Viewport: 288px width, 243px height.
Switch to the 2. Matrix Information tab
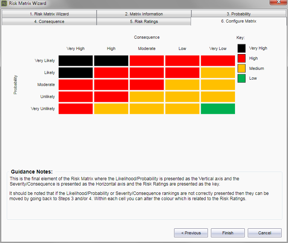tap(144, 14)
